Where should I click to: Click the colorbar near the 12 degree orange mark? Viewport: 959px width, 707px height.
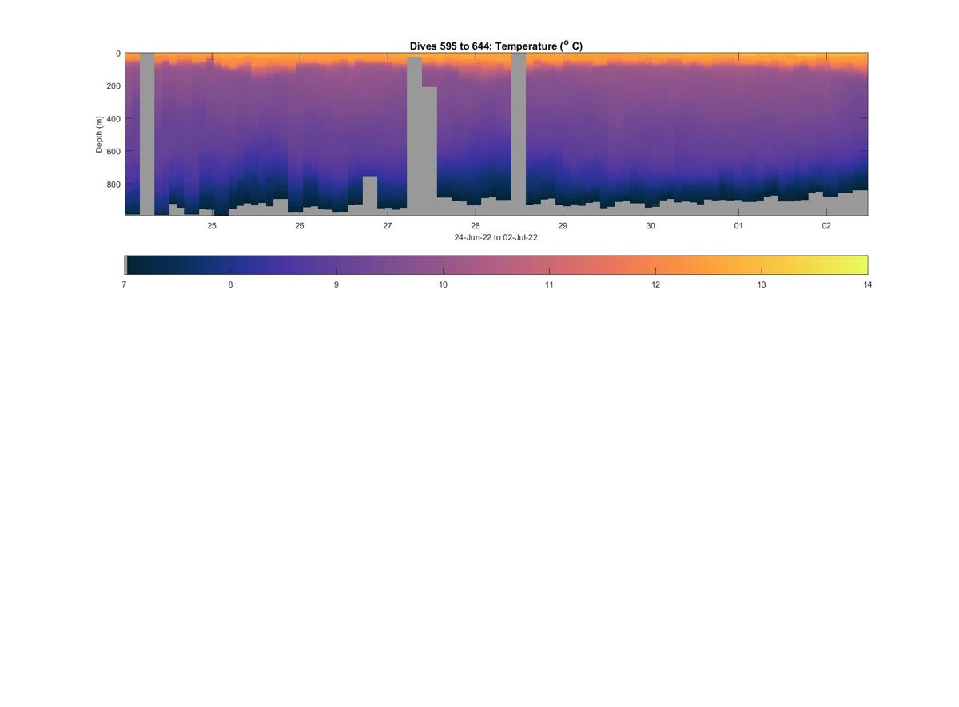pos(655,265)
